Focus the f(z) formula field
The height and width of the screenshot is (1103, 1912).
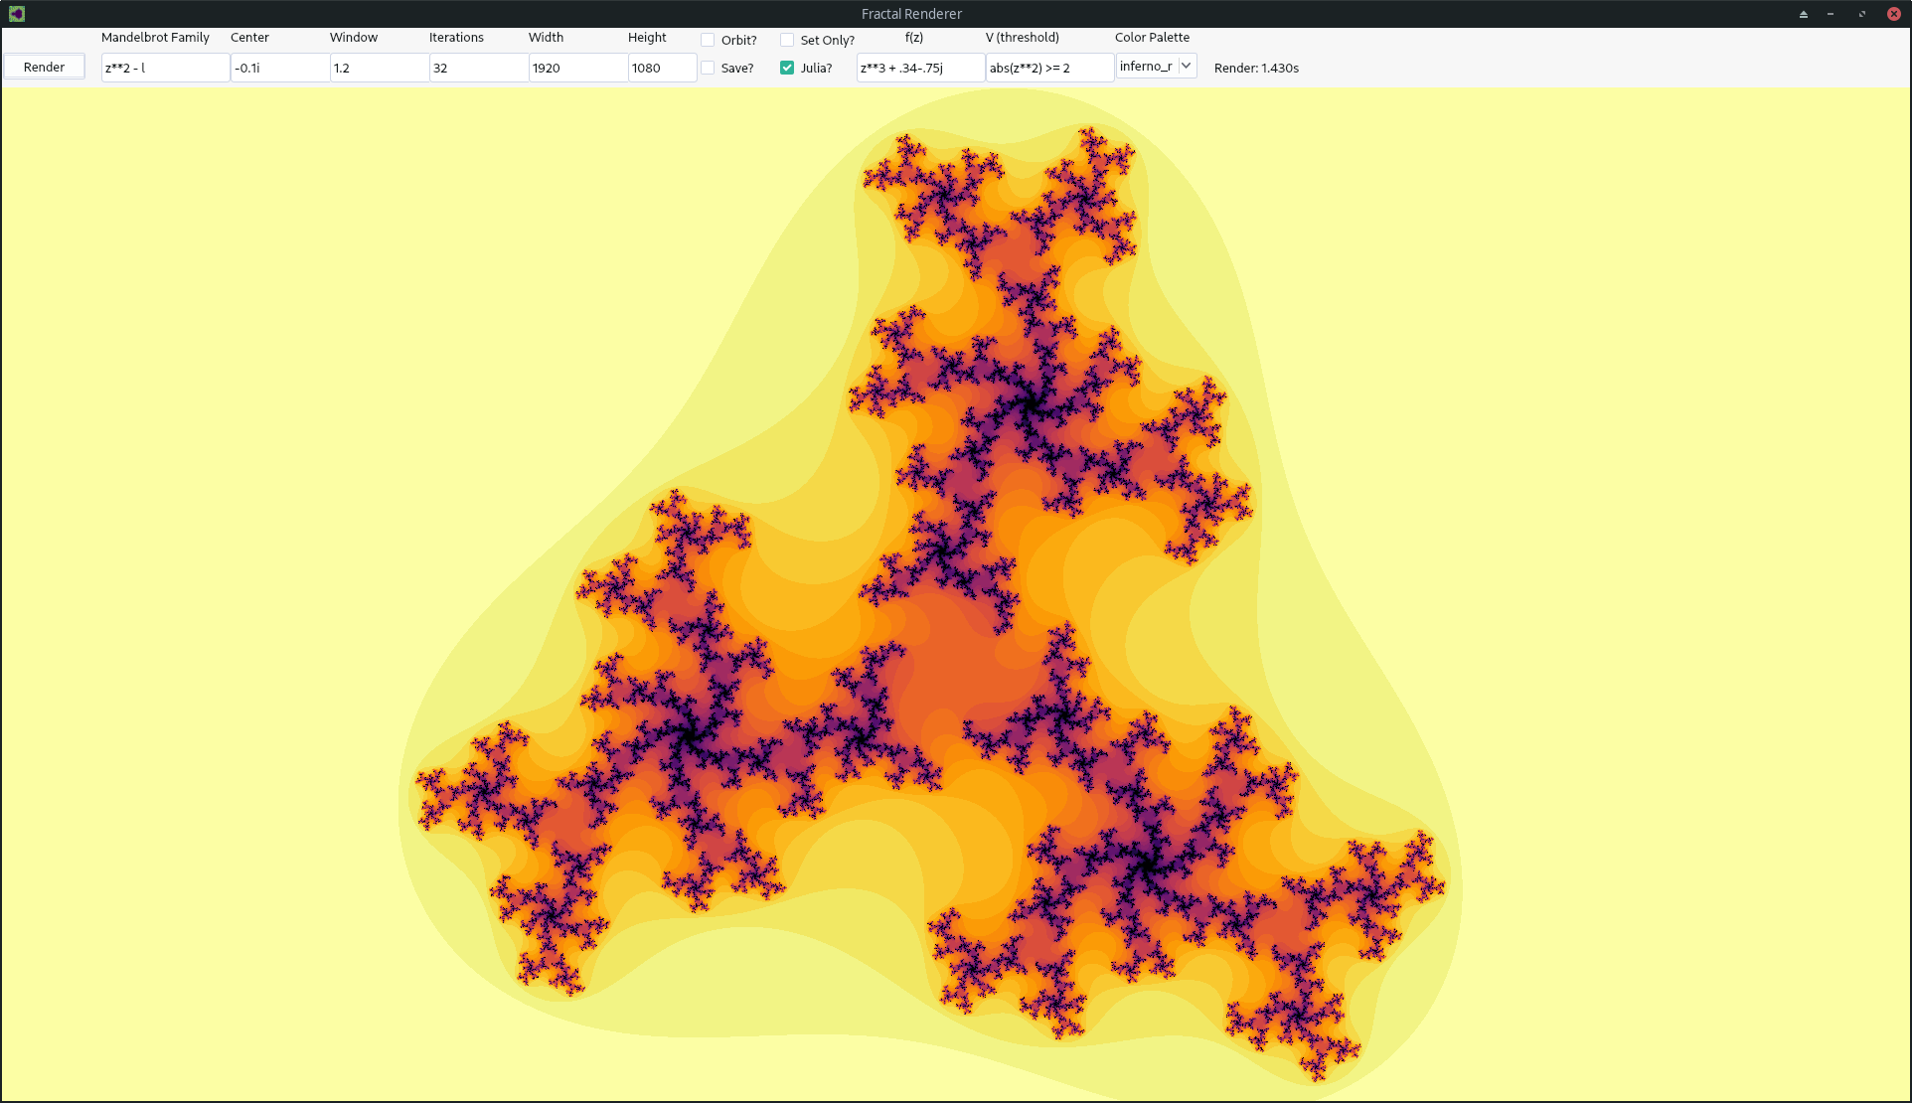(919, 68)
